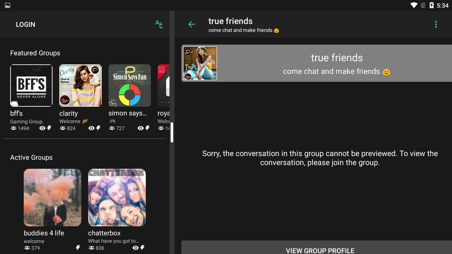Click the eye icon under bff's group
The image size is (452, 254).
pyautogui.click(x=42, y=128)
